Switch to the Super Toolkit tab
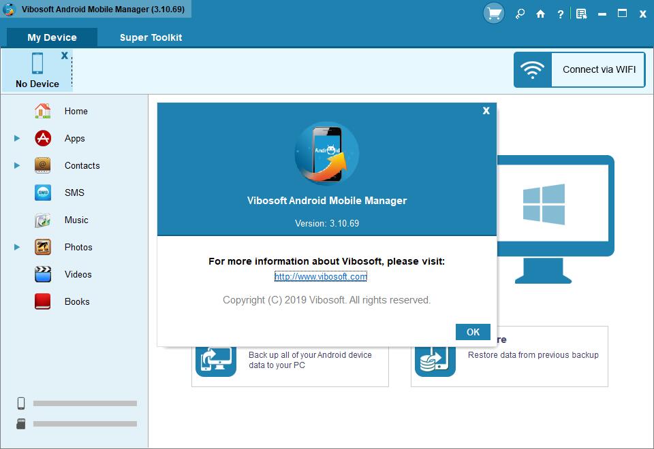 click(x=151, y=37)
